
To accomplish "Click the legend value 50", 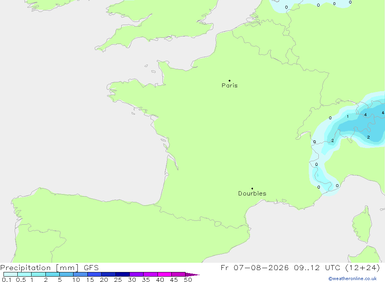I will point(188,280).
